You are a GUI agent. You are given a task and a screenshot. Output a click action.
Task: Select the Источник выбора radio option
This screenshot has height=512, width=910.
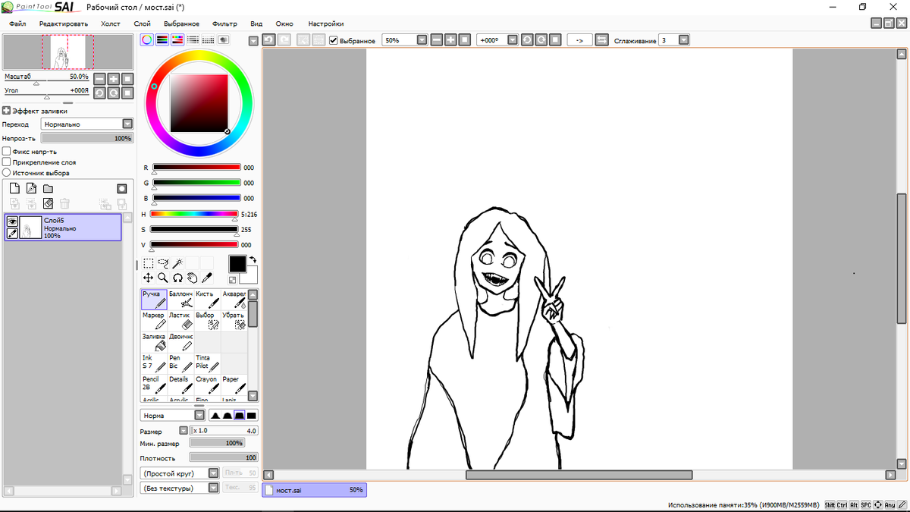7,173
